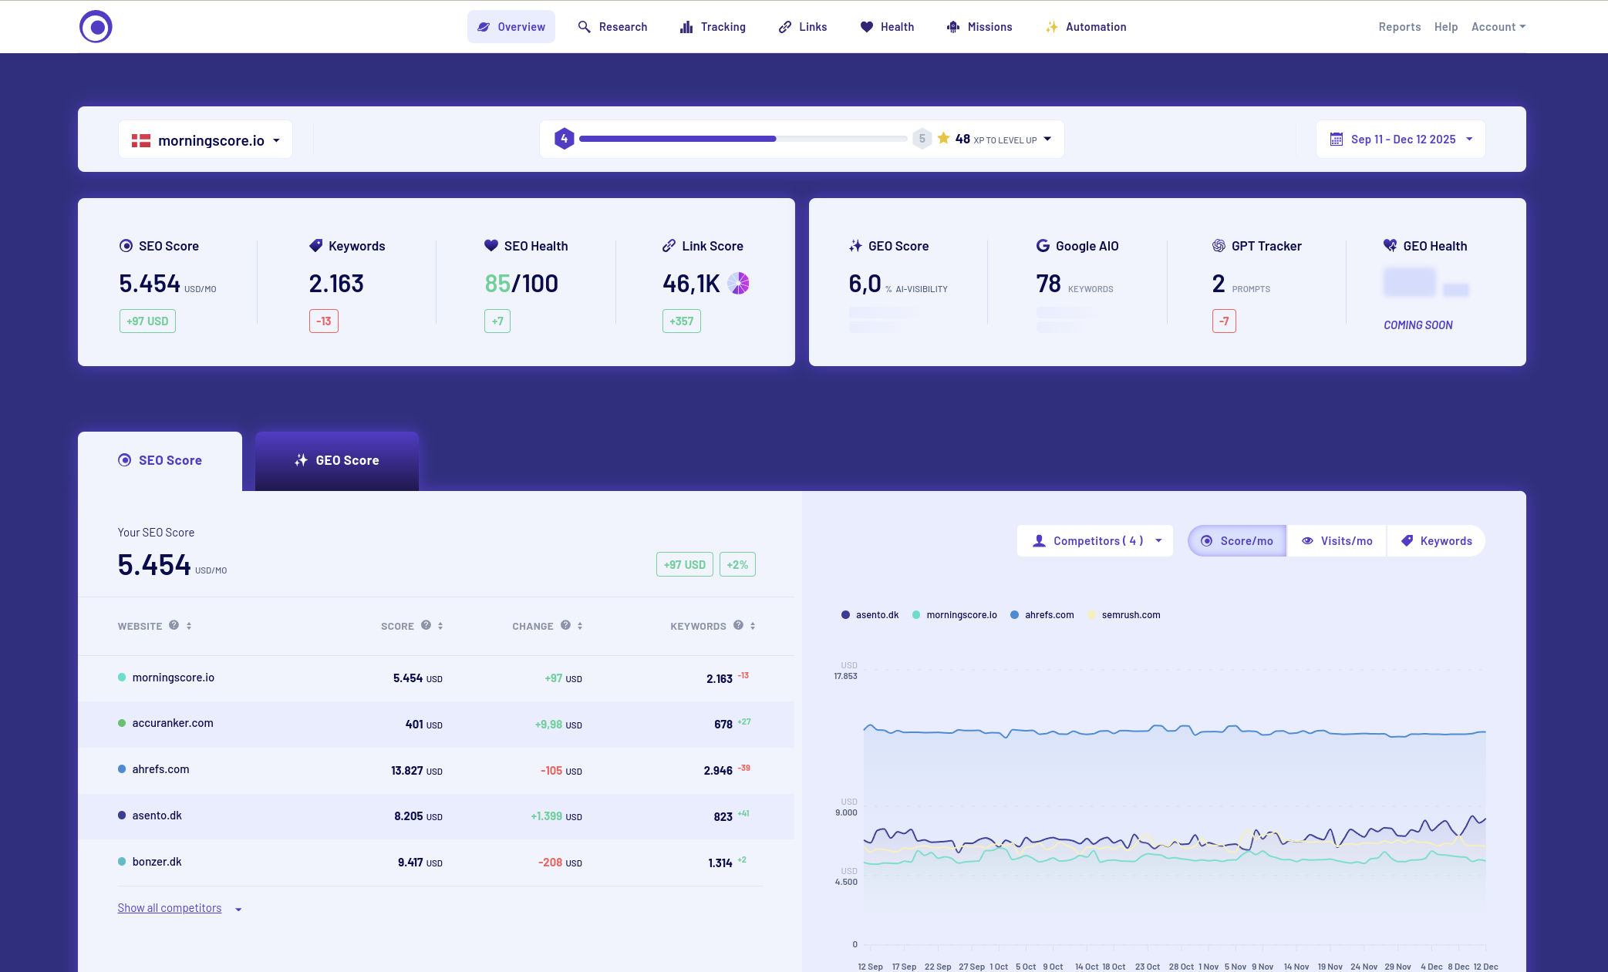The height and width of the screenshot is (972, 1608).
Task: Open the Sep 11 - Dec 12 2025 date picker
Action: click(1400, 139)
